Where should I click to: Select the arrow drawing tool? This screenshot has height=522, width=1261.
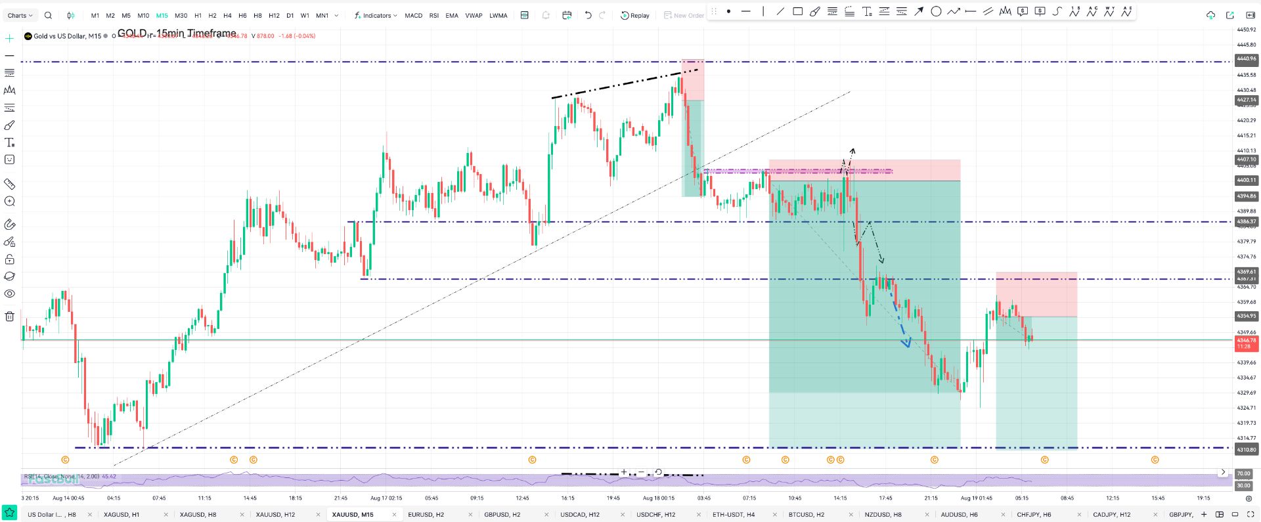click(x=919, y=11)
